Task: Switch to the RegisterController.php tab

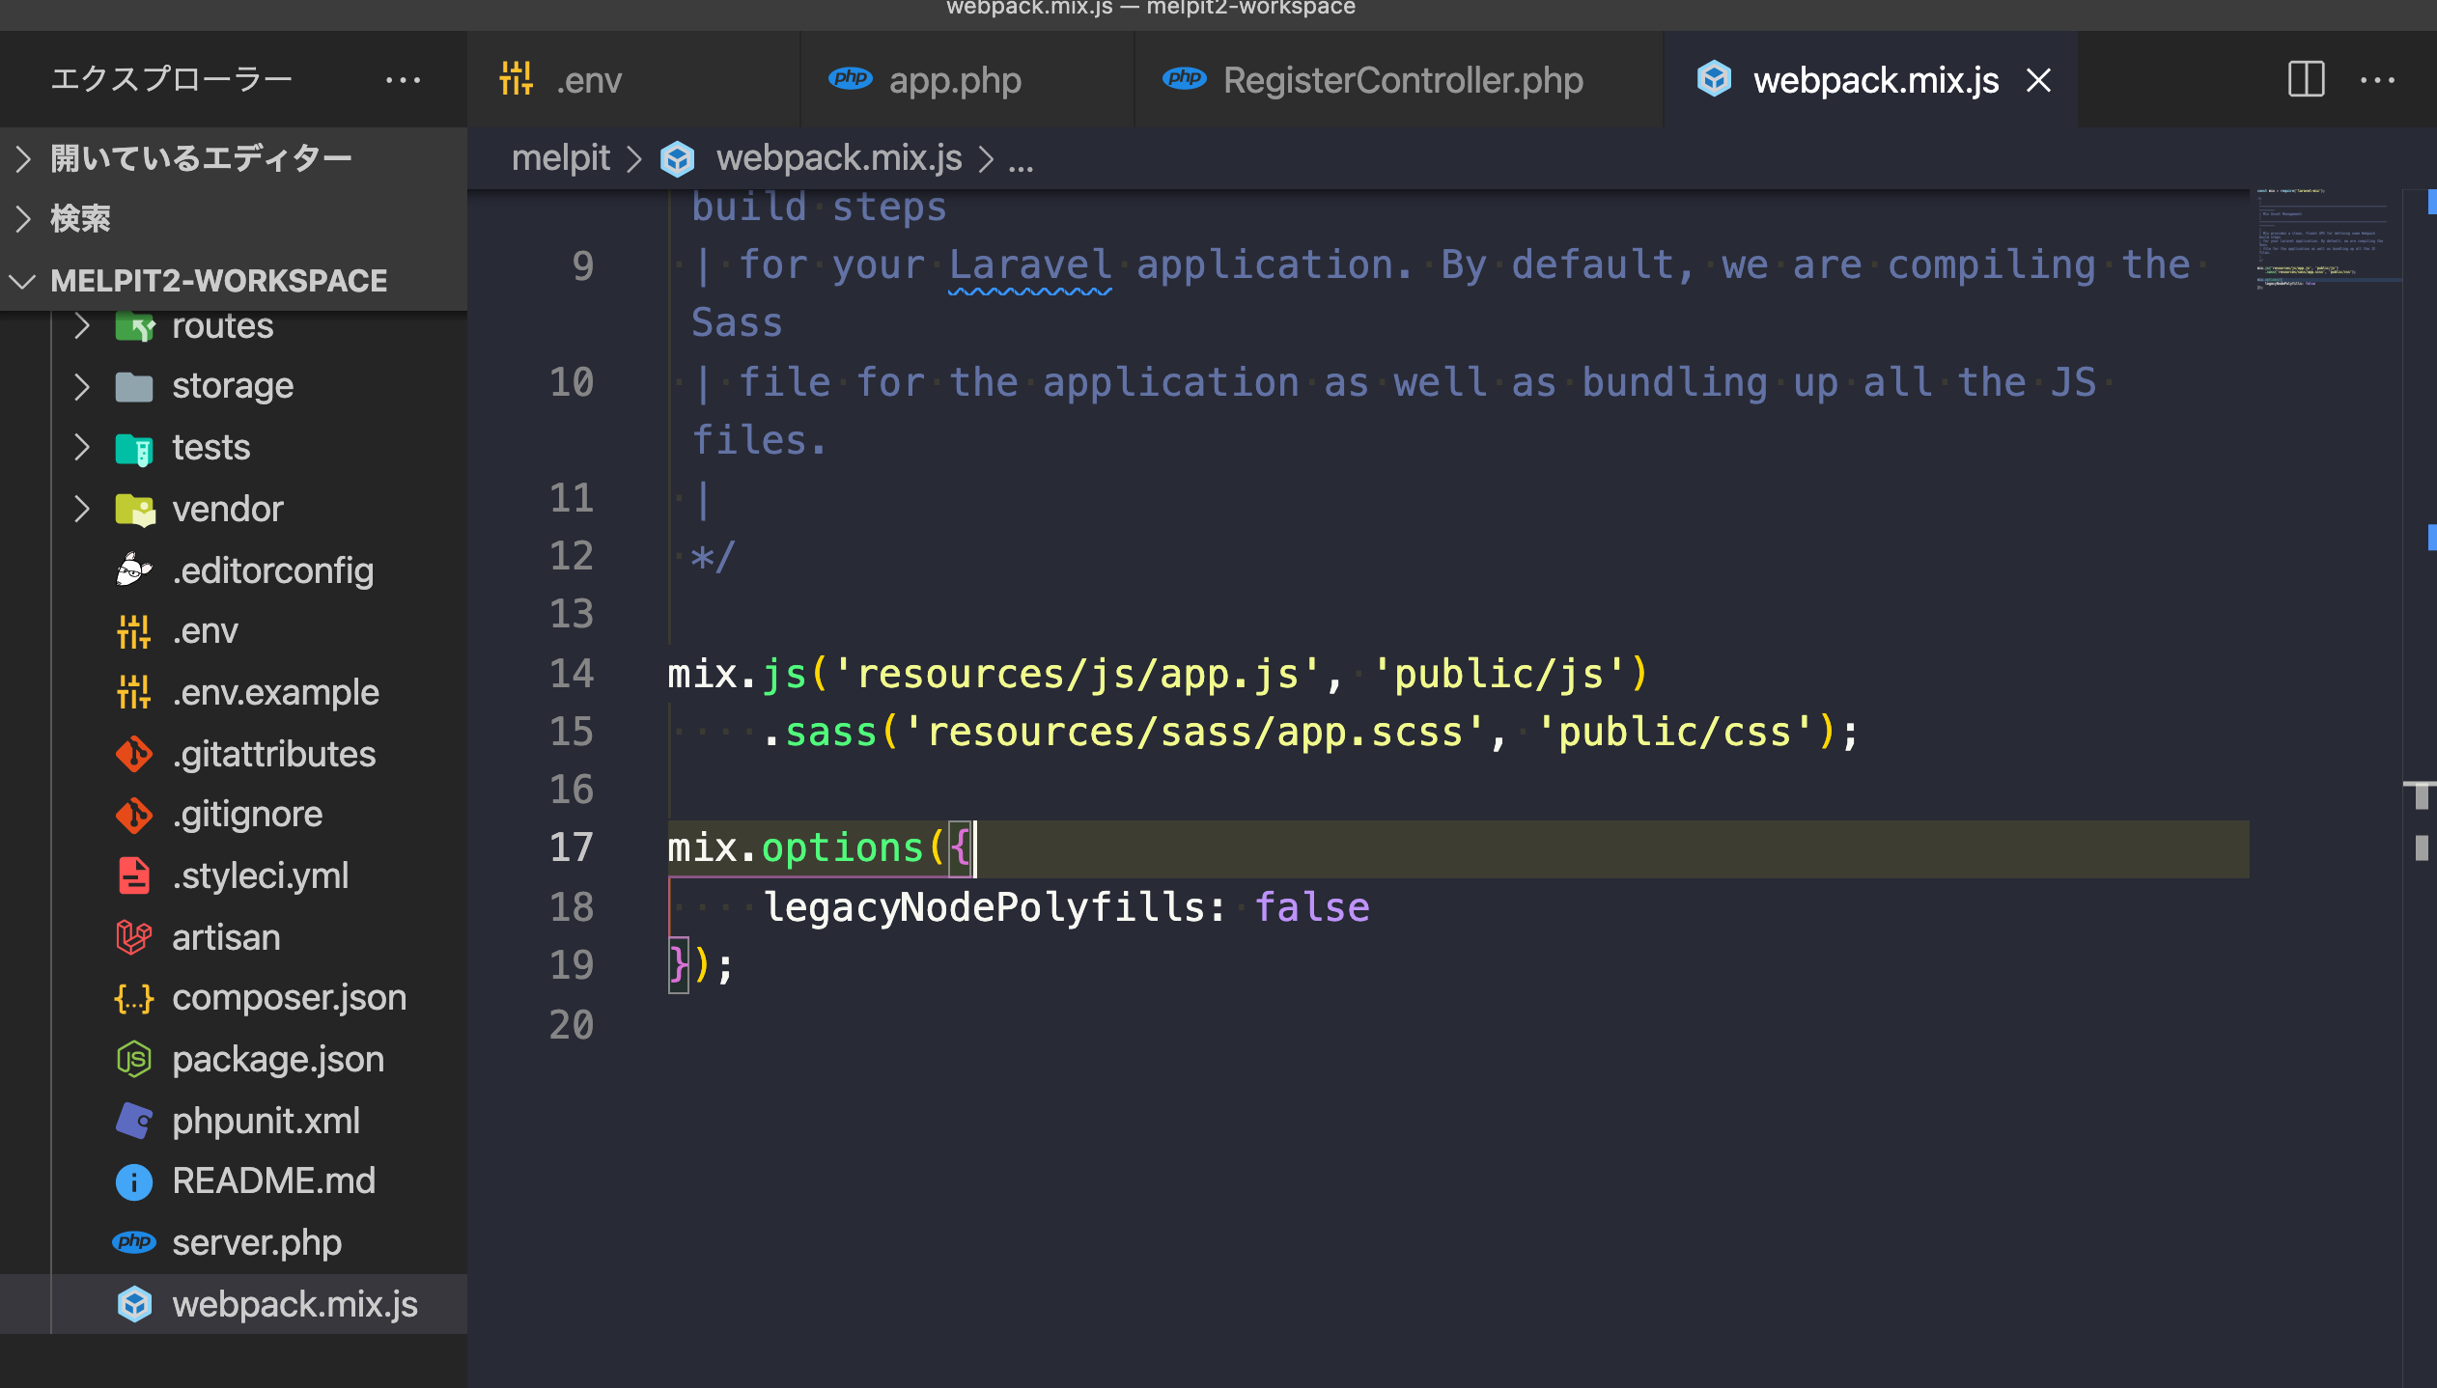Action: pos(1402,80)
